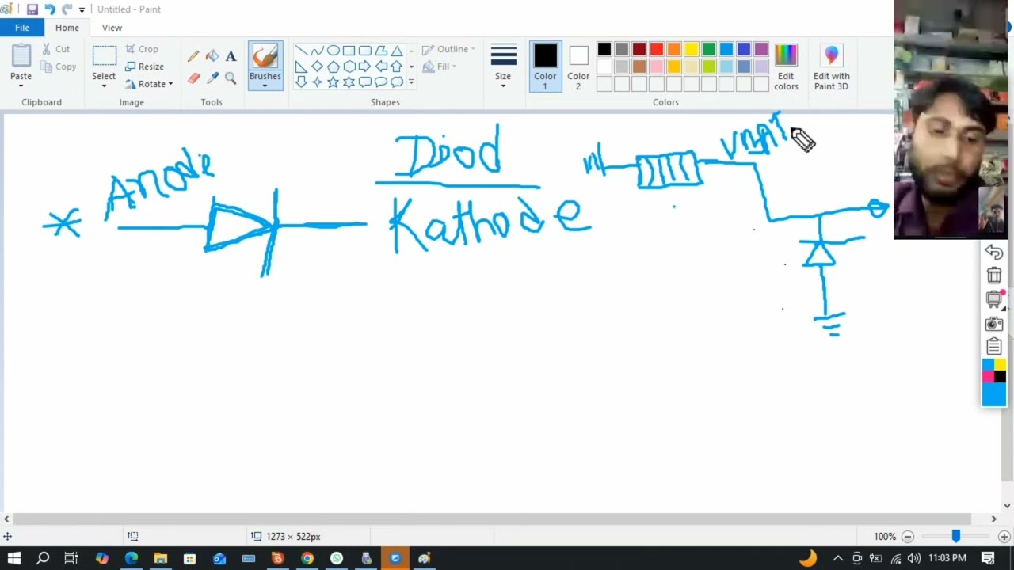Viewport: 1014px width, 570px height.
Task: Click the vertical scrollbar down arrow
Action: [1008, 506]
